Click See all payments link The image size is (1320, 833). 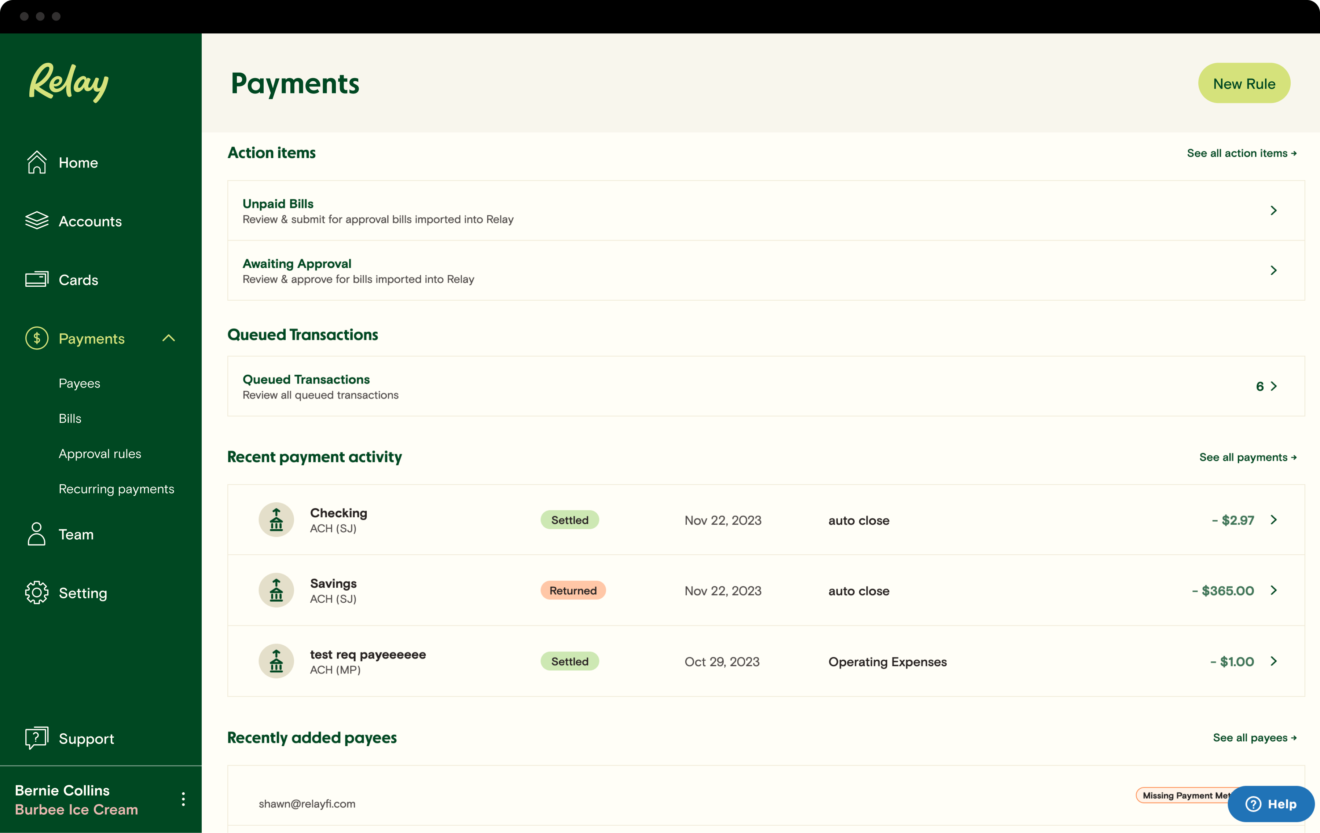coord(1247,456)
